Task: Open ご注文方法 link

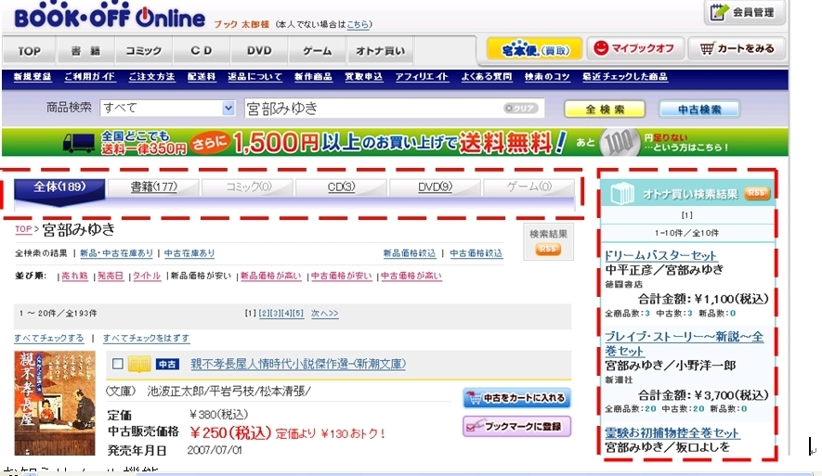Action: tap(151, 76)
